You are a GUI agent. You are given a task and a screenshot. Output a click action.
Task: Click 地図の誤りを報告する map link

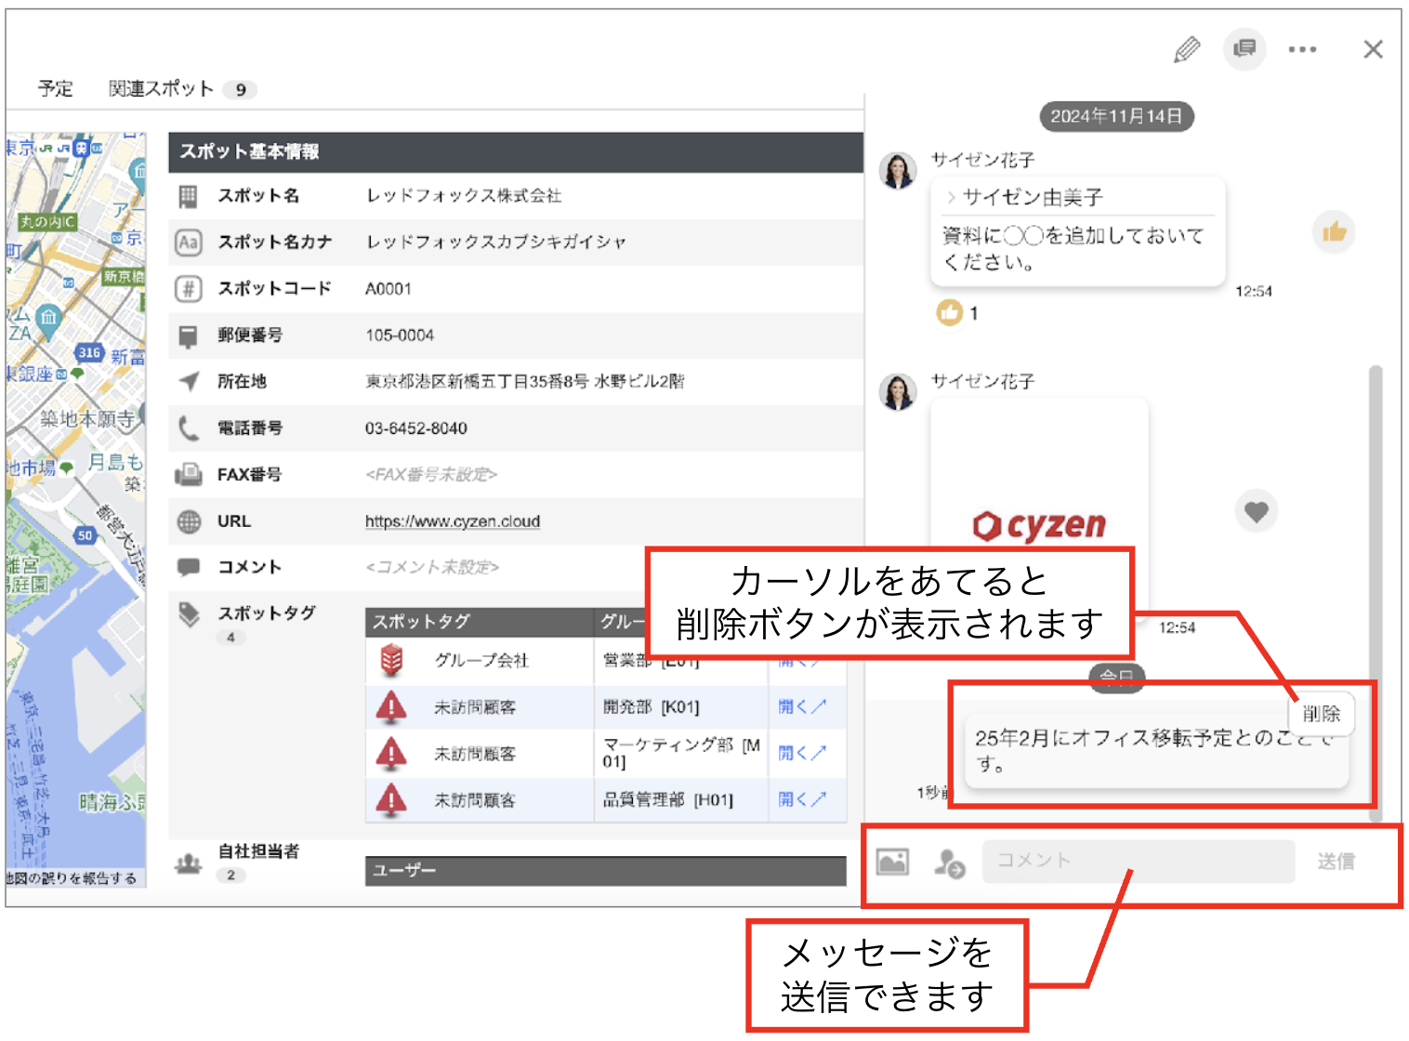pos(72,878)
